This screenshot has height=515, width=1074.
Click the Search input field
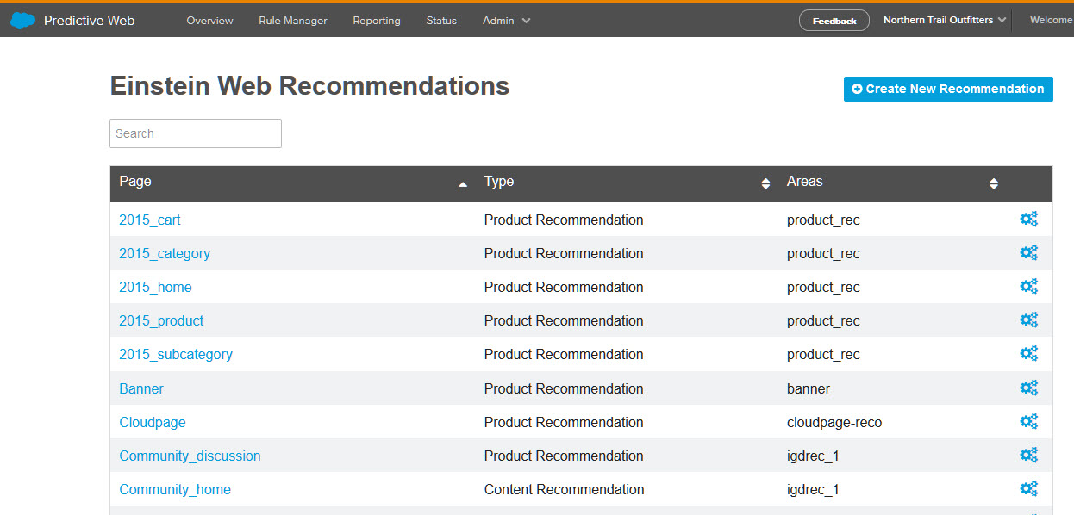(196, 133)
